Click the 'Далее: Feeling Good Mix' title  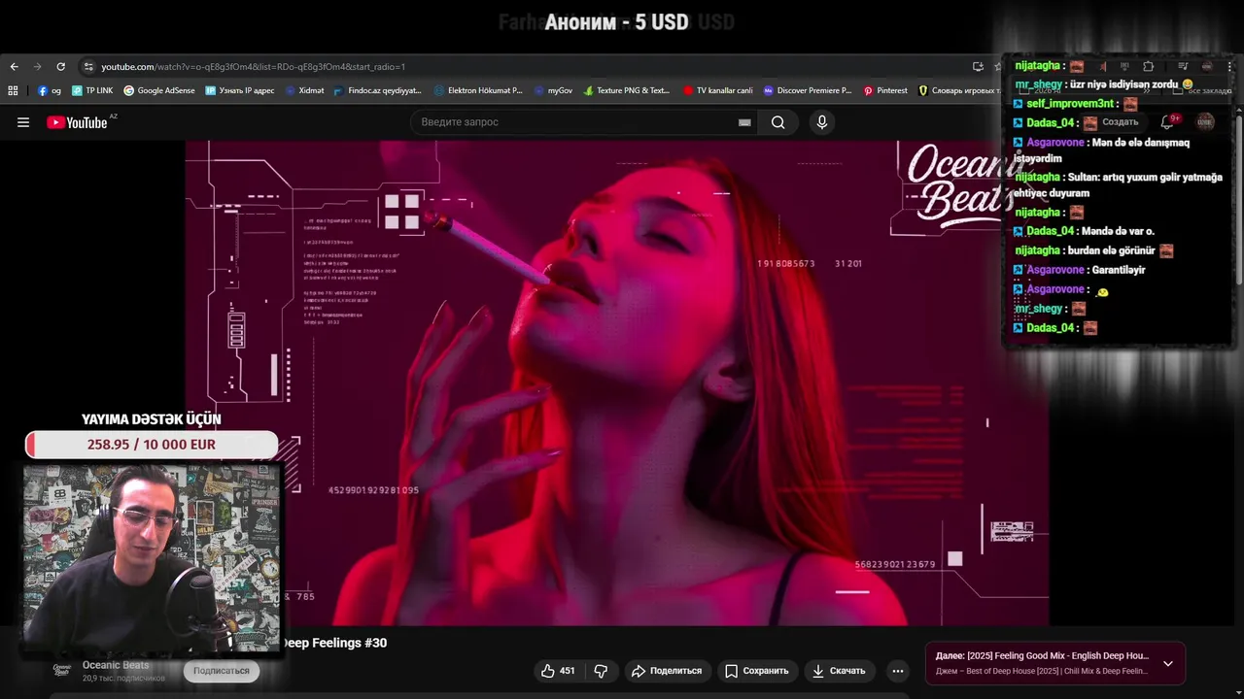click(1042, 656)
